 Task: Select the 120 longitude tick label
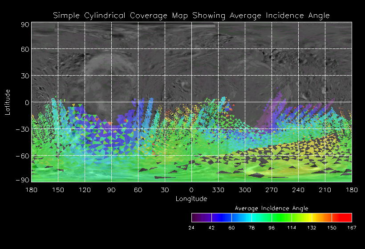[x=85, y=190]
